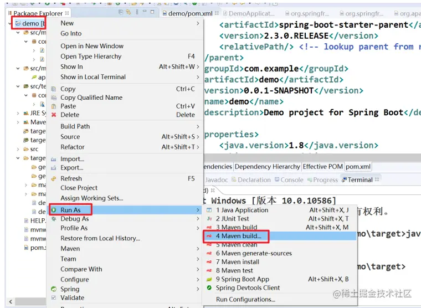This screenshot has width=421, height=308.
Task: Expand the JRE Sy library node
Action: click(18, 114)
